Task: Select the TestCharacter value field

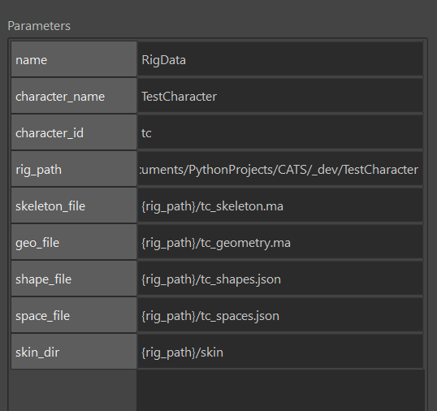Action: [280, 96]
